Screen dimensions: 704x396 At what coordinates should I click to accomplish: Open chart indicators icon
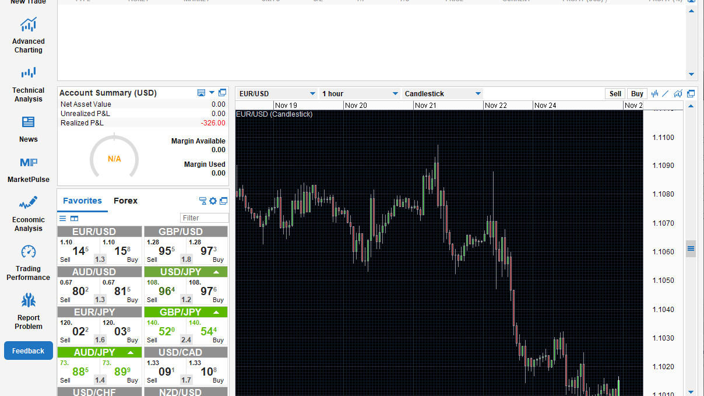coord(655,93)
